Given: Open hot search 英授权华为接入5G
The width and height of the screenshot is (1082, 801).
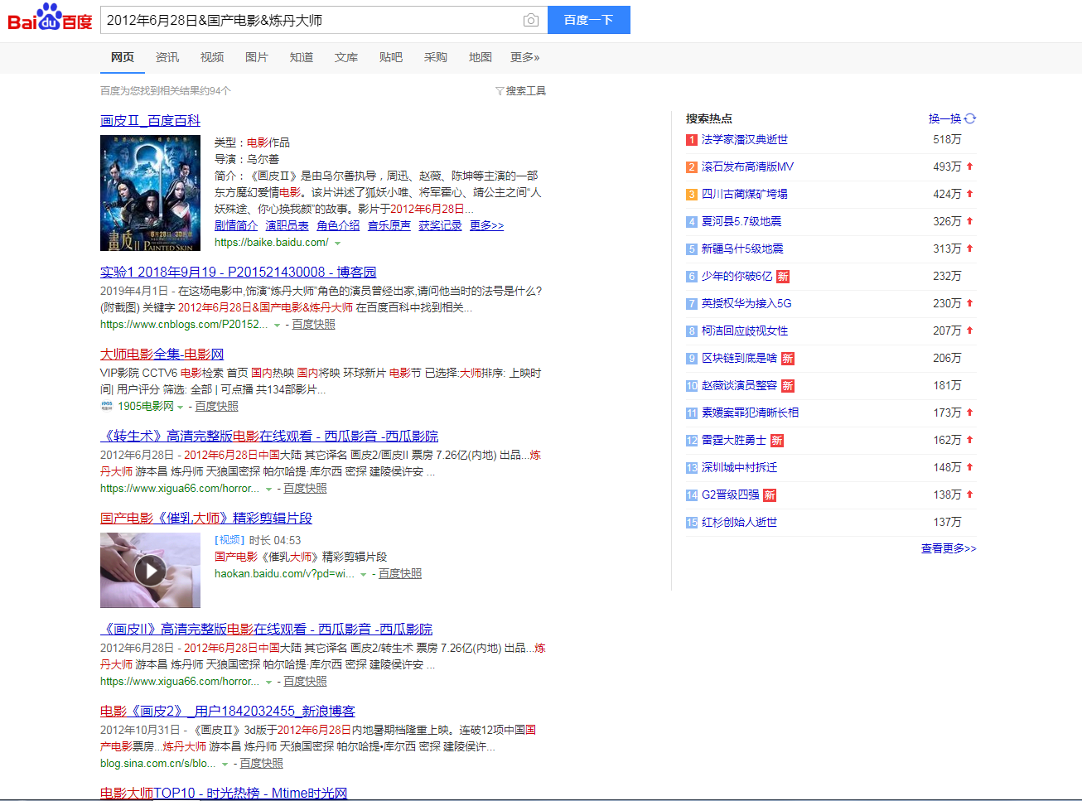Looking at the screenshot, I should 746,304.
